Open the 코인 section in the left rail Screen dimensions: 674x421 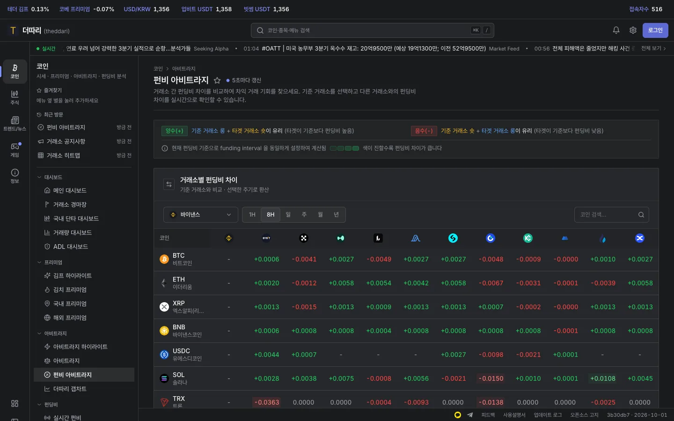15,72
